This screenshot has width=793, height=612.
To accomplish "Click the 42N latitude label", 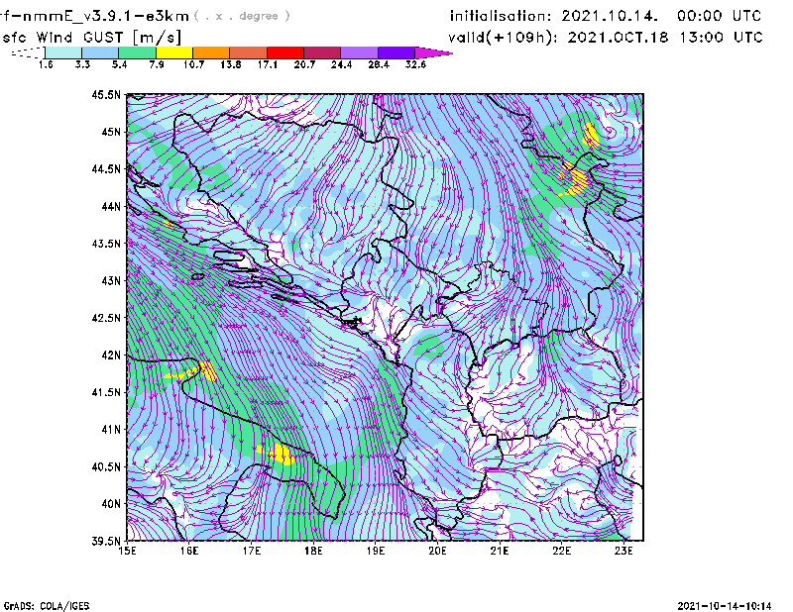I will click(111, 355).
